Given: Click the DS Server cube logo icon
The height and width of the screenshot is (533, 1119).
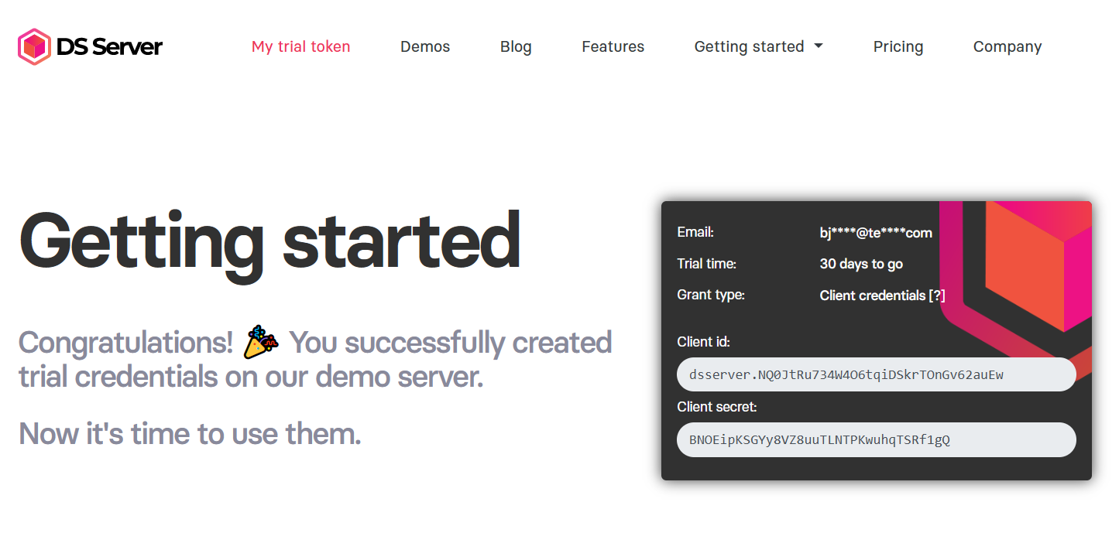Looking at the screenshot, I should click(x=34, y=46).
